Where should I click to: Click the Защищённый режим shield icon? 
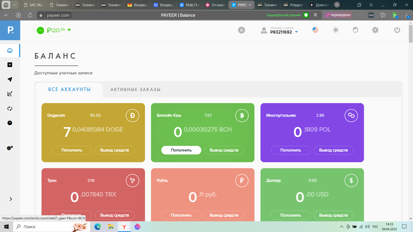[x=306, y=15]
